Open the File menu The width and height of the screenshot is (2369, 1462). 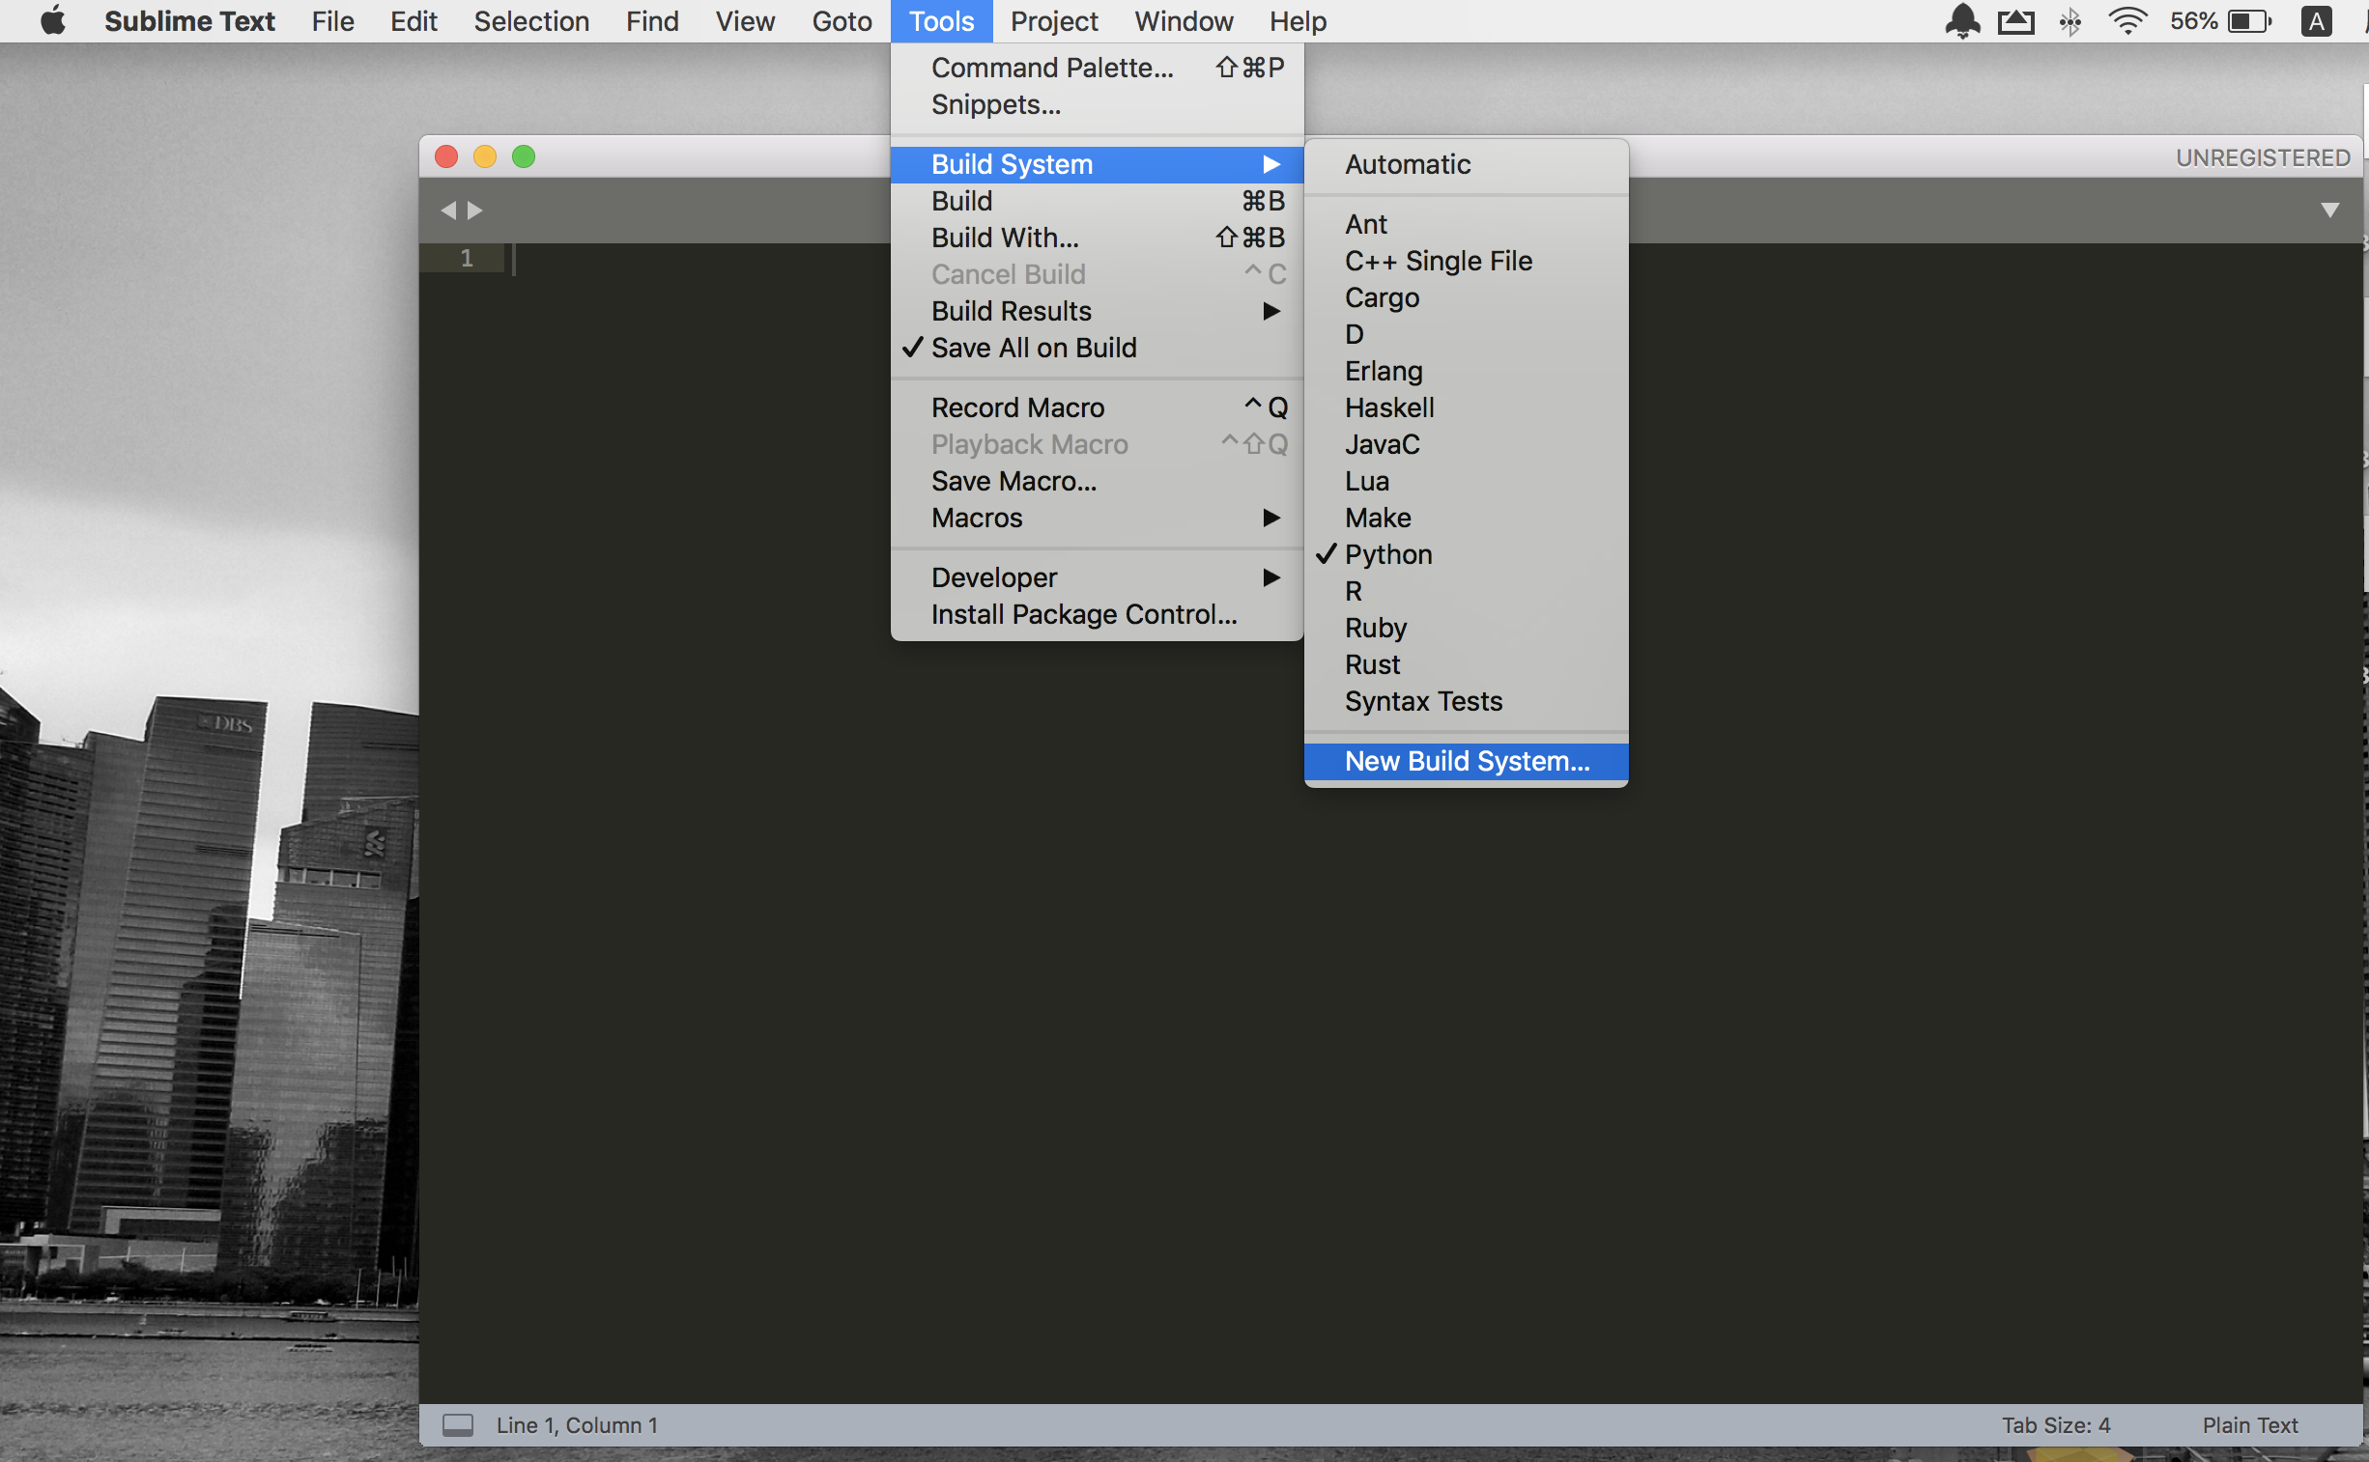pyautogui.click(x=332, y=20)
